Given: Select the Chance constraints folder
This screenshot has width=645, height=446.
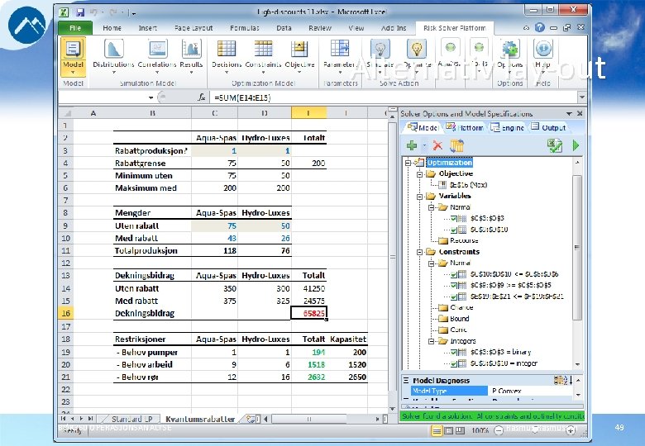Looking at the screenshot, I should pos(461,307).
